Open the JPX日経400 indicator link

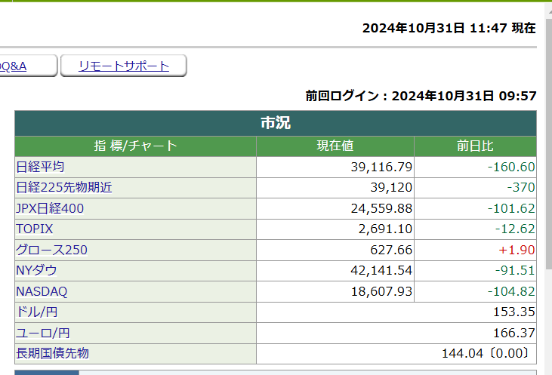click(50, 208)
